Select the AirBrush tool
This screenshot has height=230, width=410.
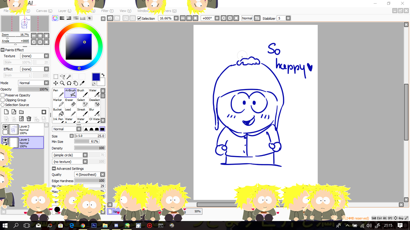pos(71,92)
